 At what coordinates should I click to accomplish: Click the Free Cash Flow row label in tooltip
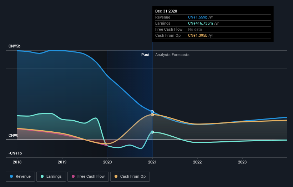pos(169,29)
